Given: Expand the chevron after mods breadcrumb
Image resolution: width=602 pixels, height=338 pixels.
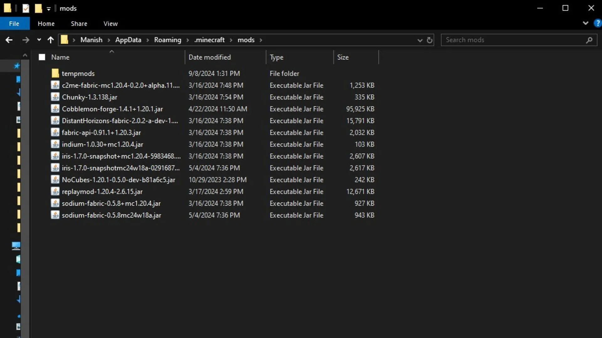Looking at the screenshot, I should (261, 40).
